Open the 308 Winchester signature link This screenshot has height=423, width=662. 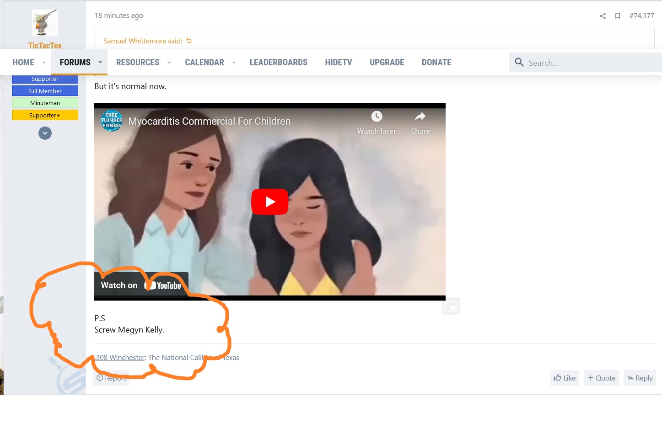click(x=120, y=358)
